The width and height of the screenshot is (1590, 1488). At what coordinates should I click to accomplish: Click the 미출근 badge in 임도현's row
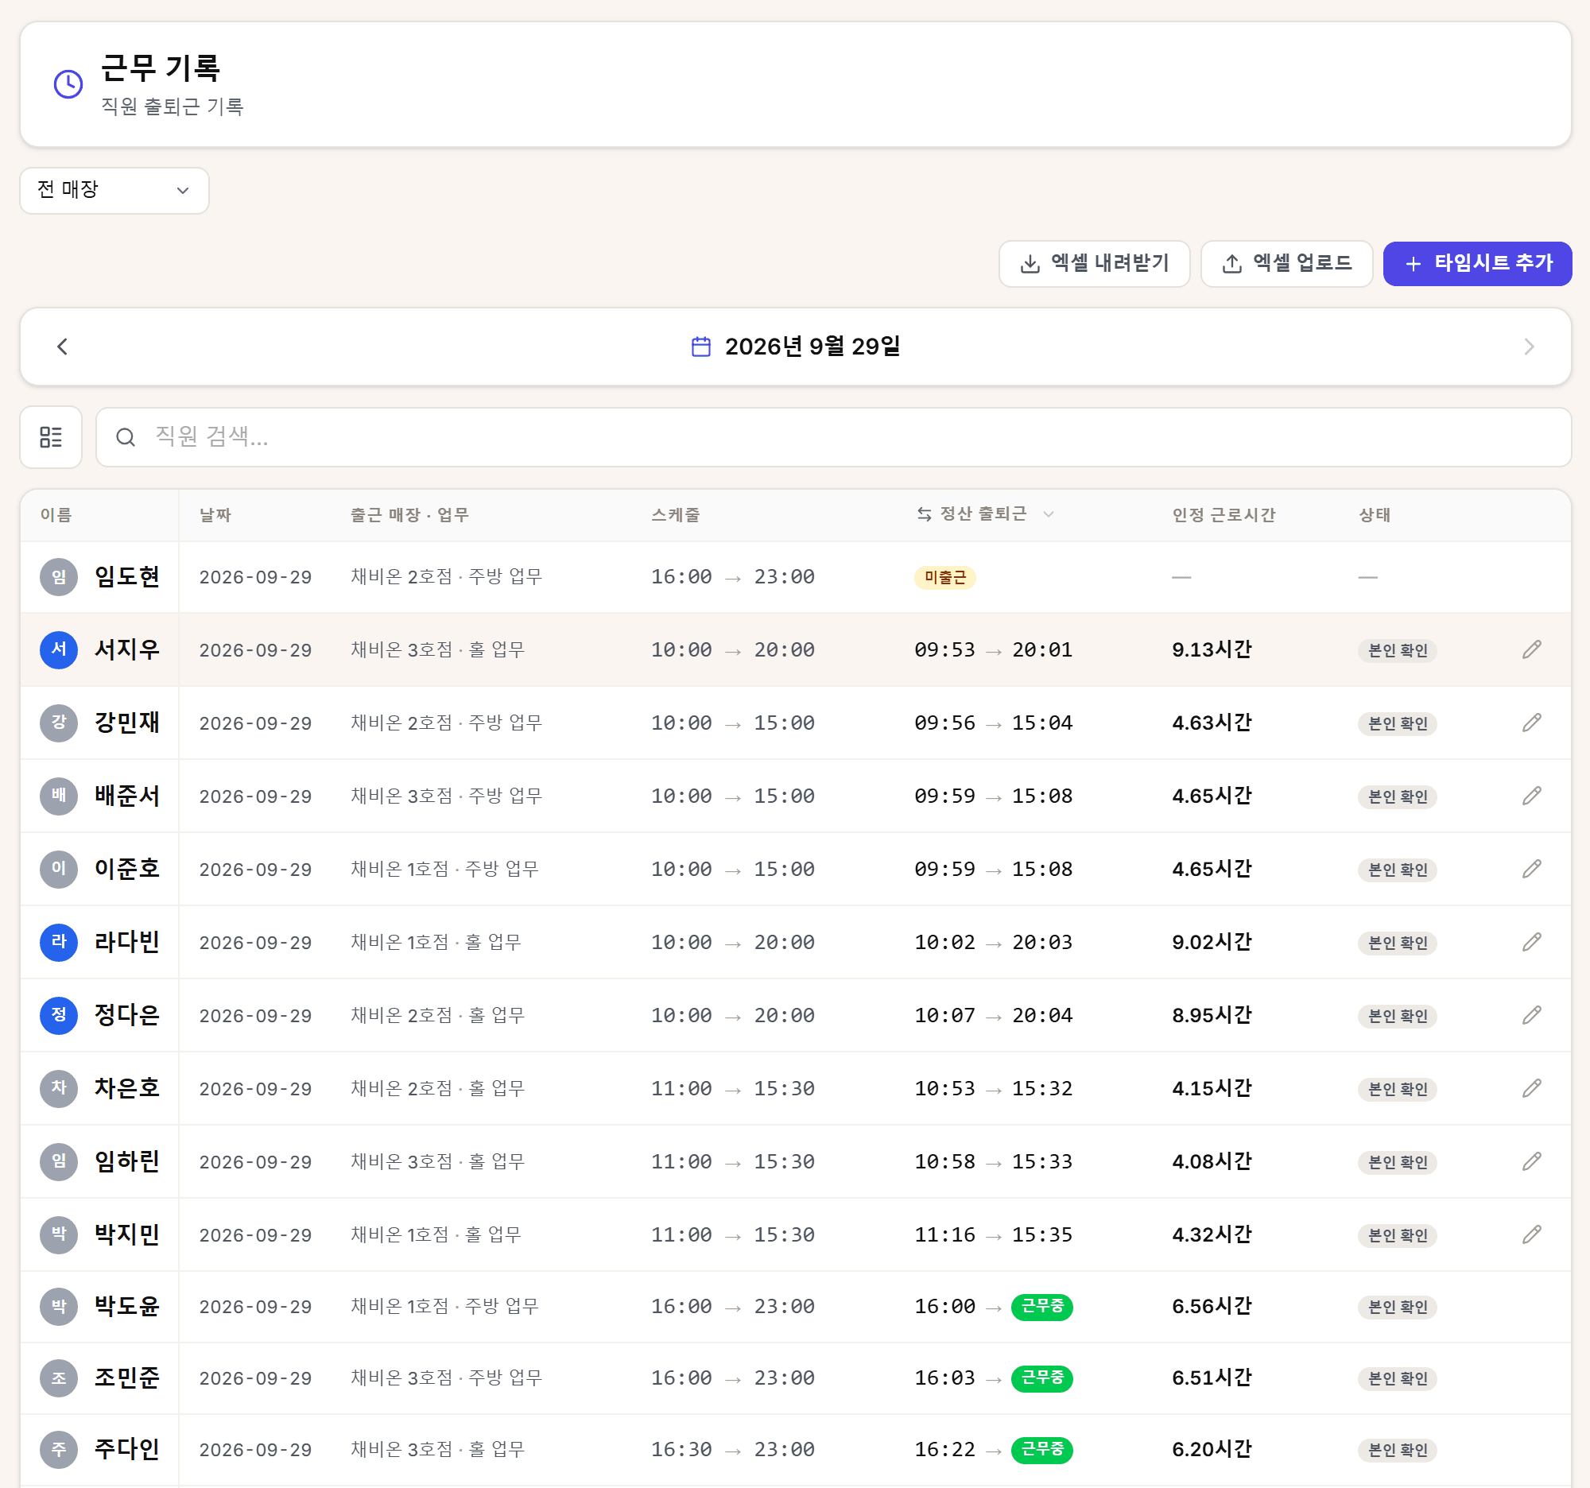tap(944, 577)
